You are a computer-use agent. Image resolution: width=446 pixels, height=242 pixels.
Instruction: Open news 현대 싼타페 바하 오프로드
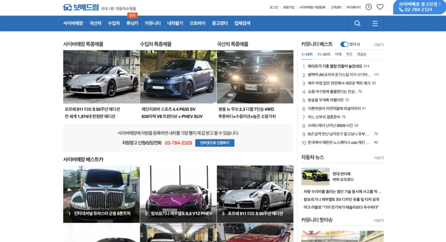click(x=343, y=177)
